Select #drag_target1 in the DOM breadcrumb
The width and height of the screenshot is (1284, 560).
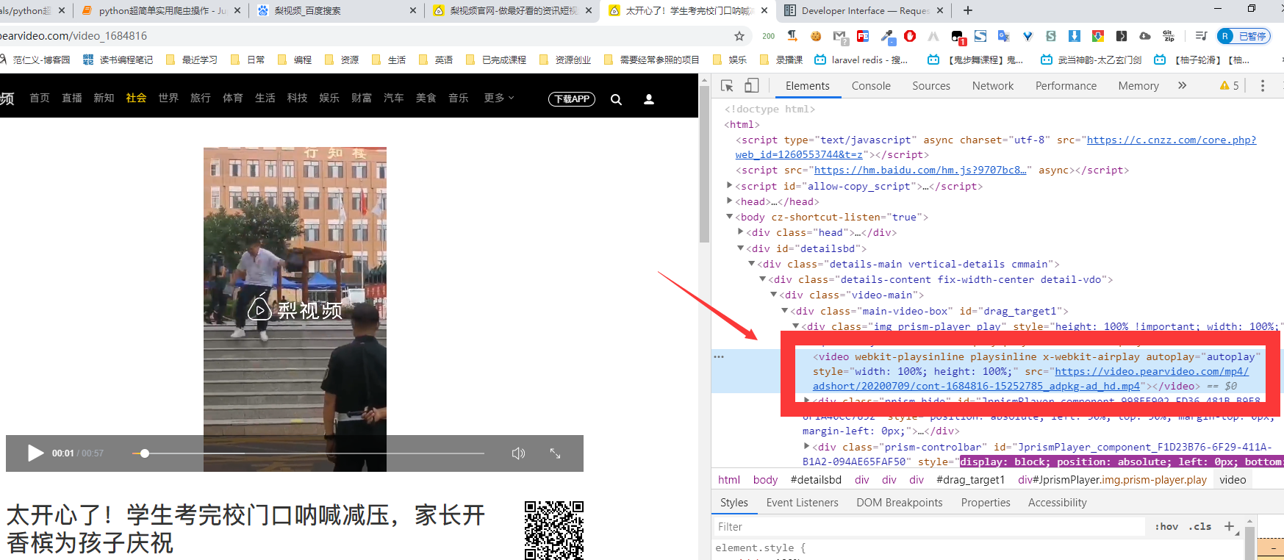point(970,480)
